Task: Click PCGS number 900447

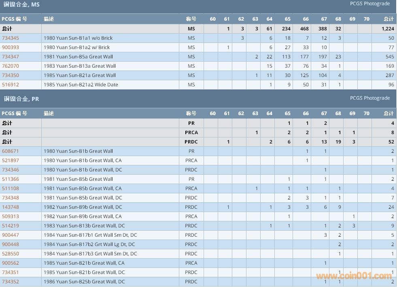Action: [11, 235]
